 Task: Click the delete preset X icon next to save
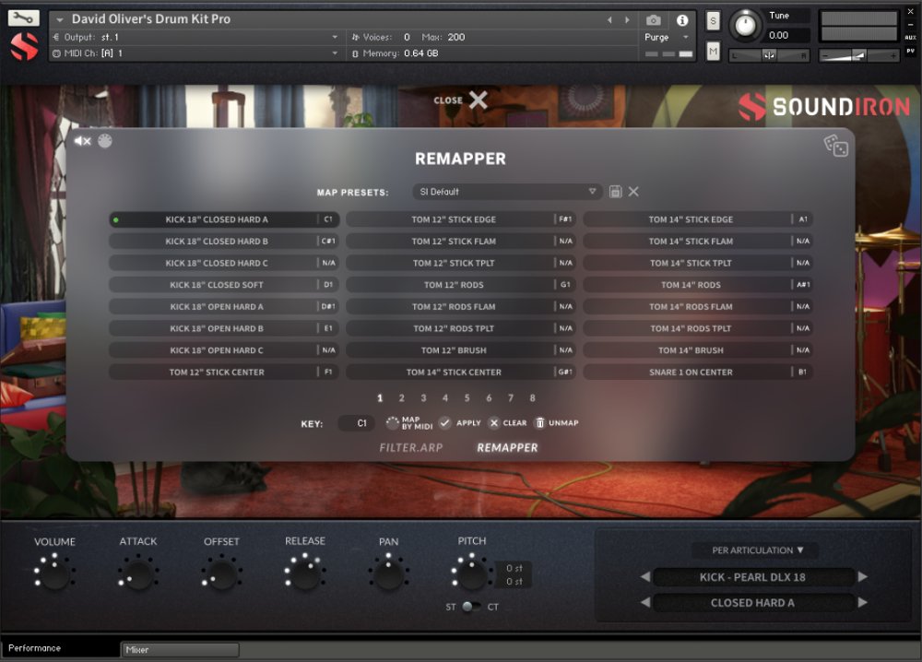coord(634,191)
